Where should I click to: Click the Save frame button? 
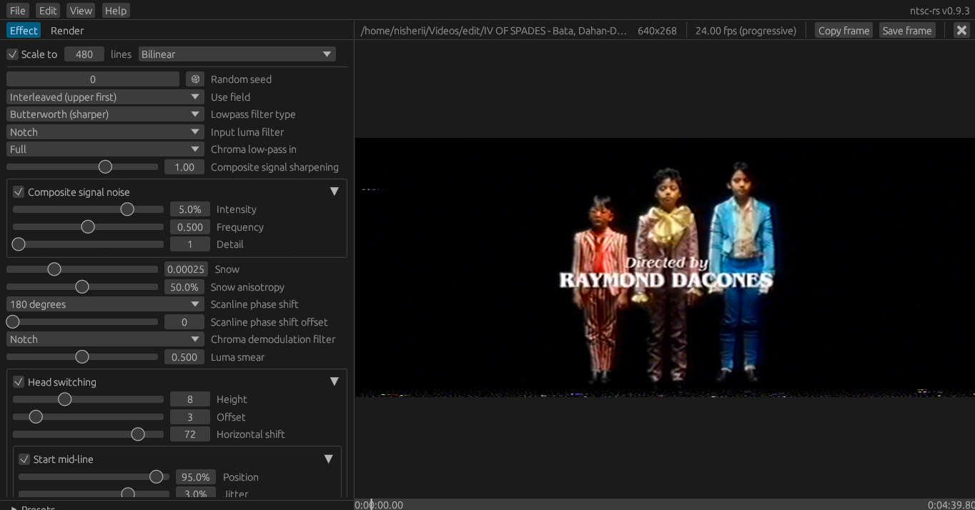click(x=907, y=31)
